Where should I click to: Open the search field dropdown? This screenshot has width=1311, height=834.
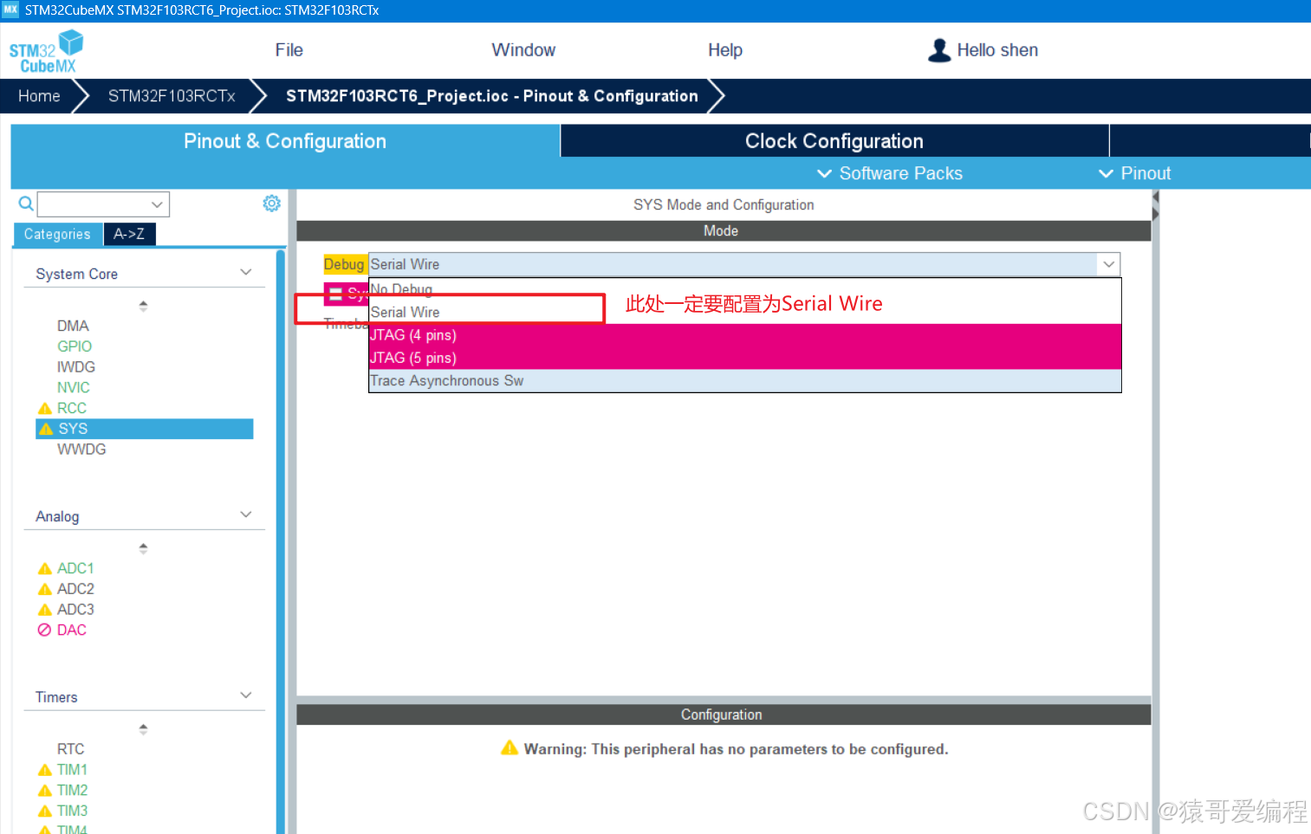[157, 204]
